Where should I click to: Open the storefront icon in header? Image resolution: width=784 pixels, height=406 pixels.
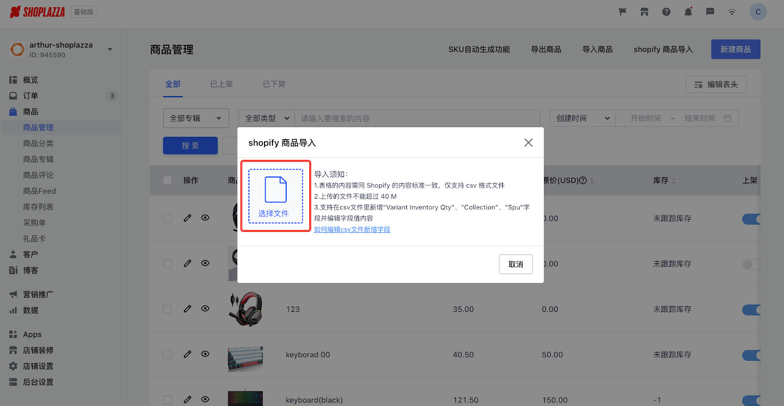(644, 12)
